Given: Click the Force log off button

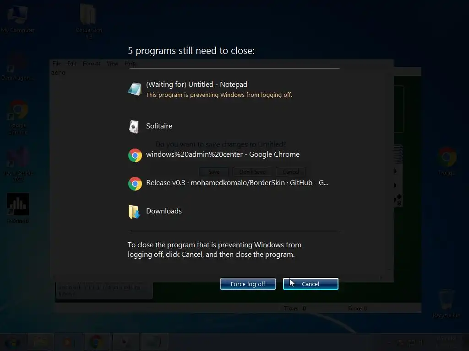Looking at the screenshot, I should 248,284.
